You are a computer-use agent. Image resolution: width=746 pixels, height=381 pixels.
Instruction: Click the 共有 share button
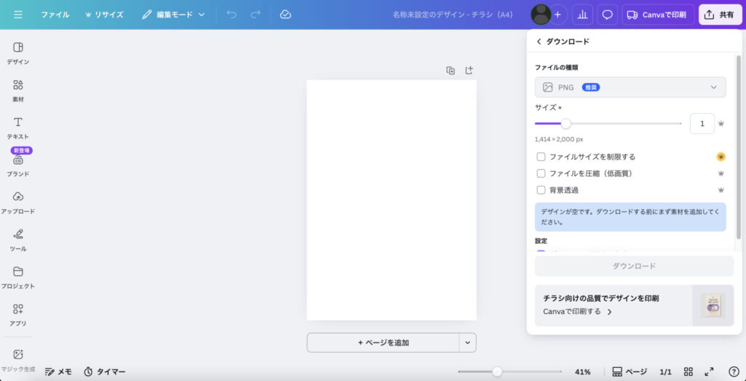720,15
